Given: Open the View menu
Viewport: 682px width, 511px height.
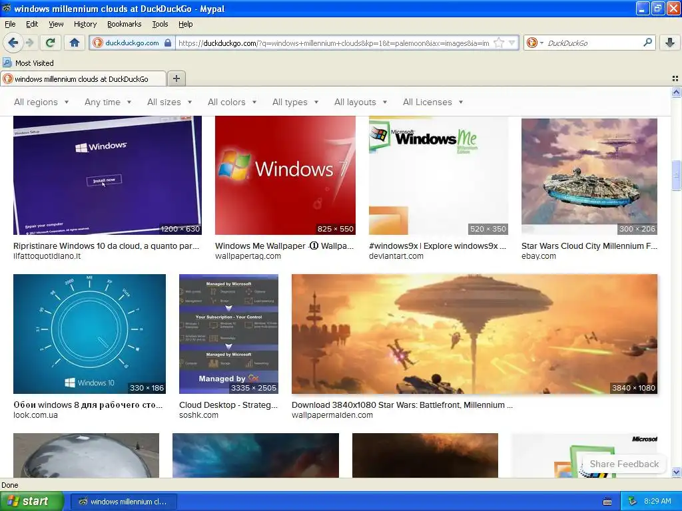Looking at the screenshot, I should click(x=56, y=24).
